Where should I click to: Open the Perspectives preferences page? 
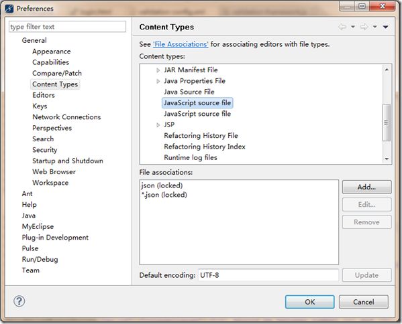tap(52, 128)
